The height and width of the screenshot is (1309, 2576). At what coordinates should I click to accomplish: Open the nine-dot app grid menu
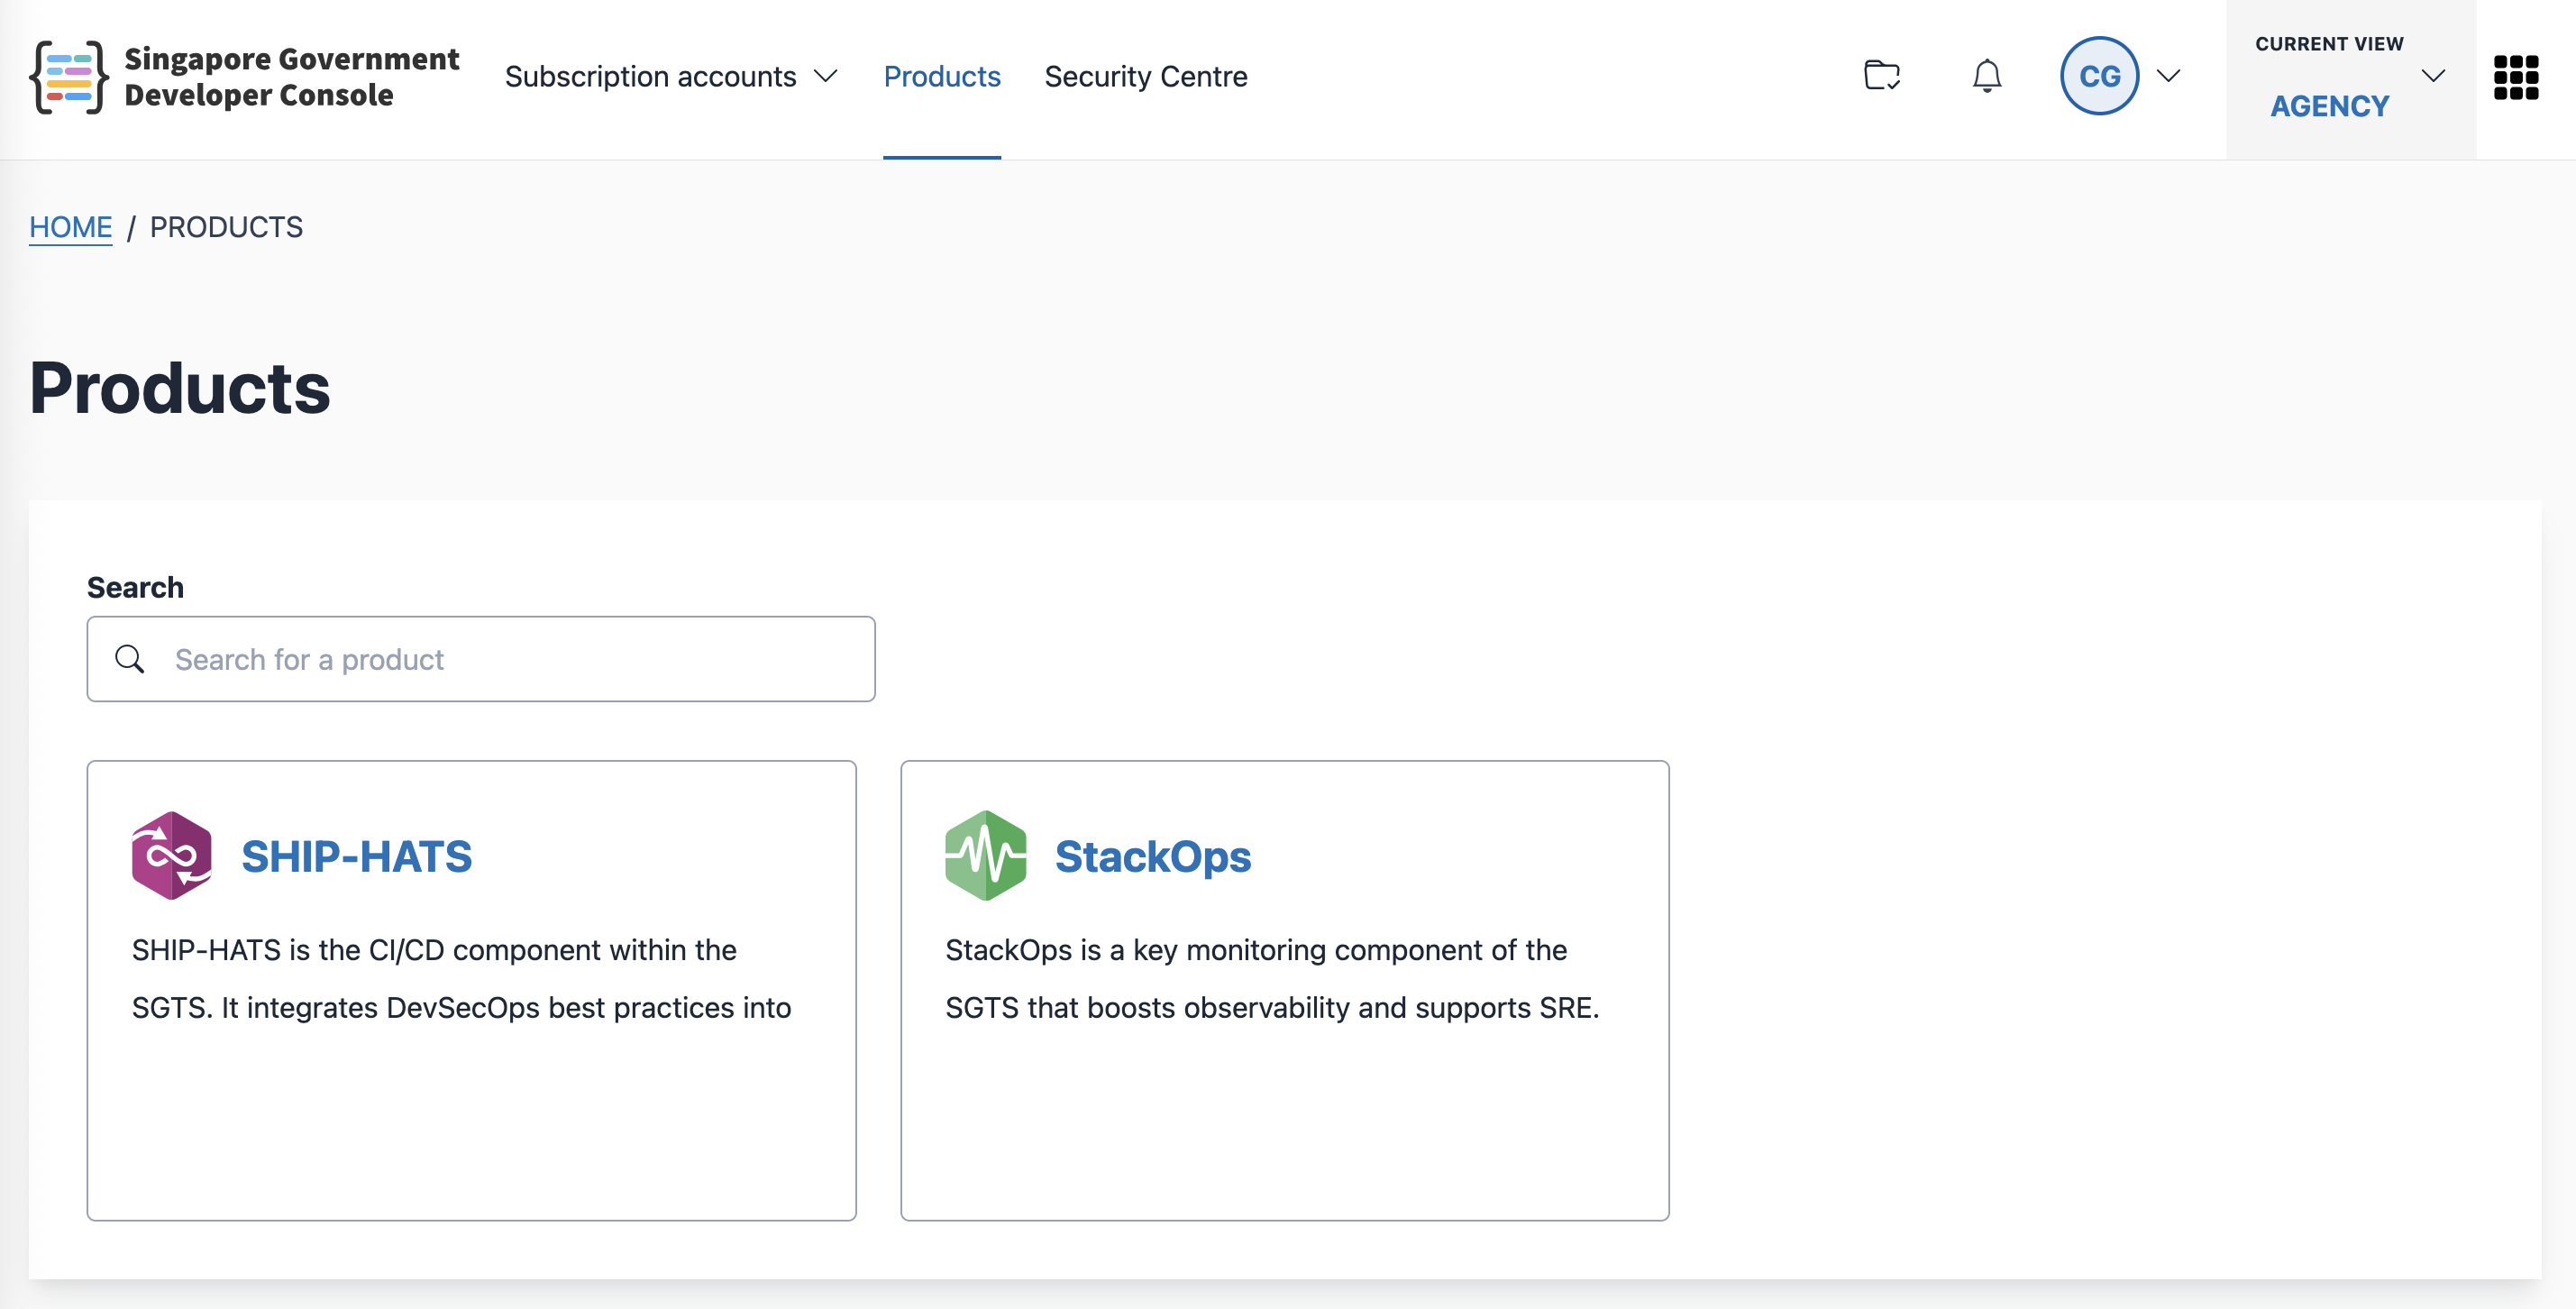2516,77
